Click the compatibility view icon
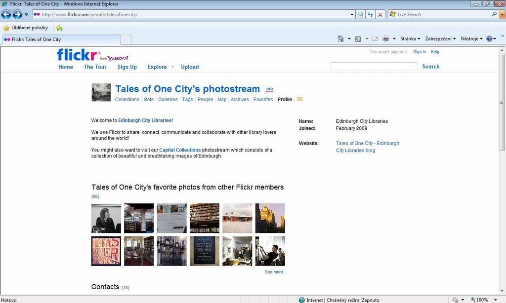The image size is (506, 303). click(x=360, y=14)
